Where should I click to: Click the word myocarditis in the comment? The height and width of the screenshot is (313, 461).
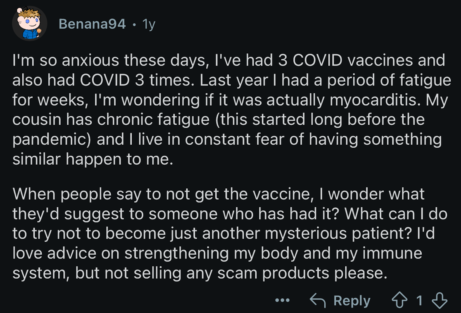click(x=375, y=100)
